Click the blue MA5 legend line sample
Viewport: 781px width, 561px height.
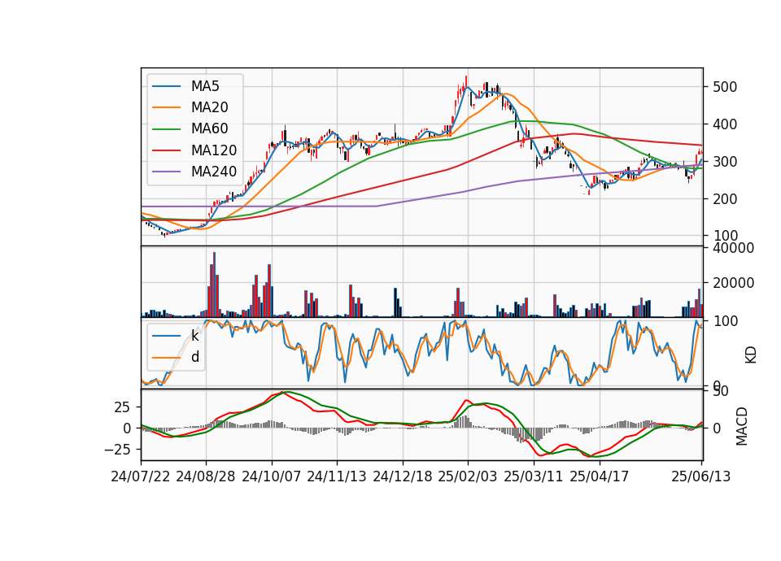click(167, 86)
